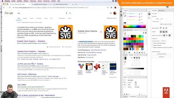Click the Google account avatar on the page

coord(115,13)
